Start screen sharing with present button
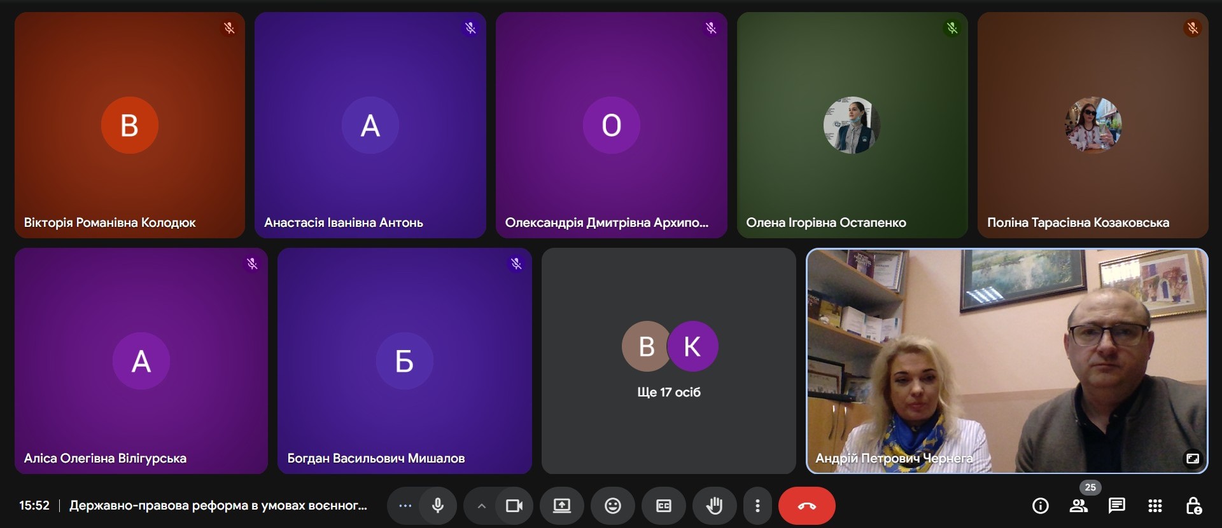The image size is (1222, 528). coord(561,506)
